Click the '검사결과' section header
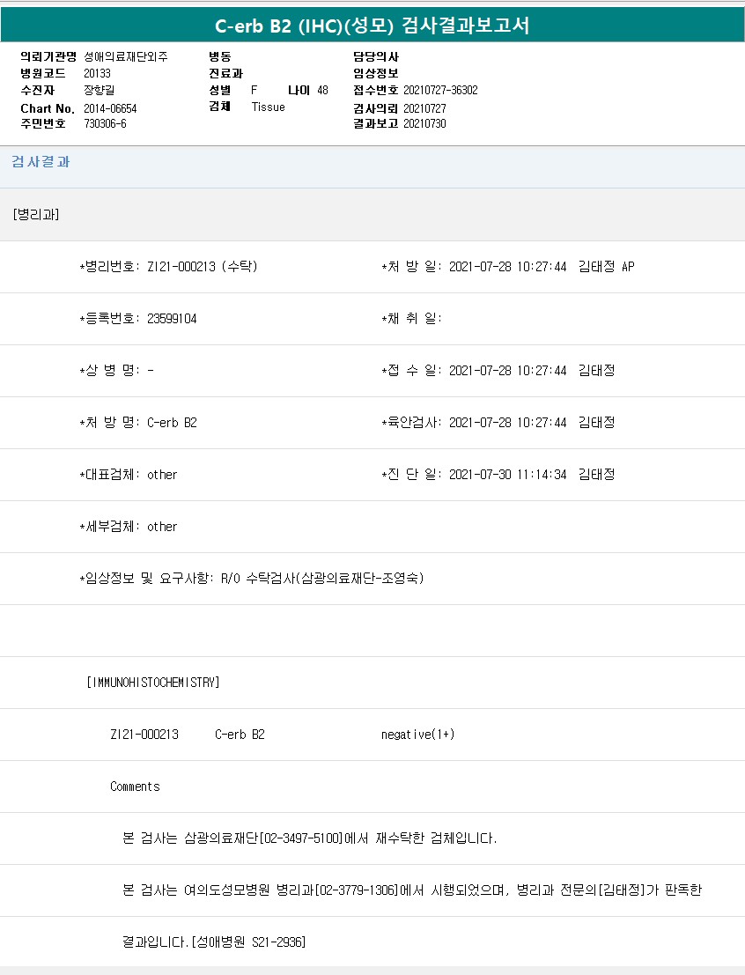 point(41,162)
